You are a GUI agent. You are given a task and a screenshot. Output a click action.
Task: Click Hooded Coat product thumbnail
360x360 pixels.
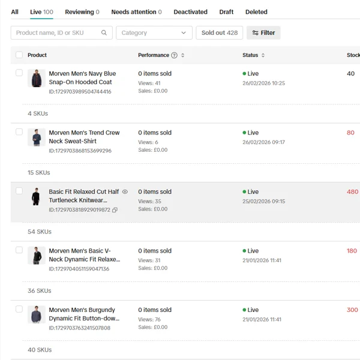pos(37,78)
